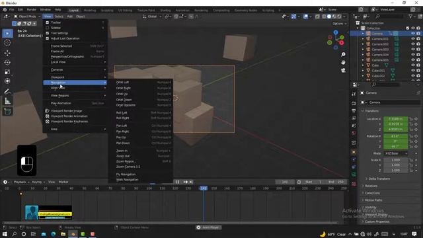Uncheck the Toolbar checkbox
423x238 pixels.
coord(47,22)
